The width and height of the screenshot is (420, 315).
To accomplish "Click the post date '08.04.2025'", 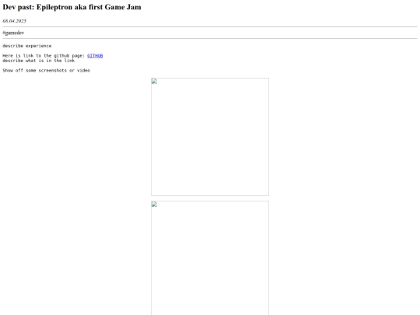I will pos(15,21).
